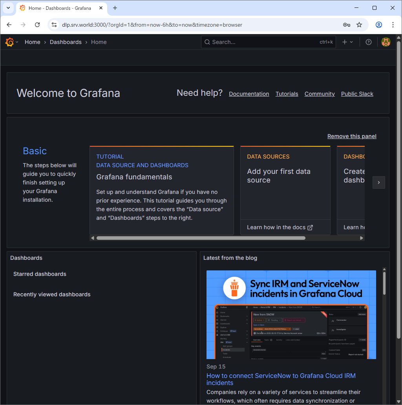Open the tab search dropdown arrow

click(x=8, y=8)
